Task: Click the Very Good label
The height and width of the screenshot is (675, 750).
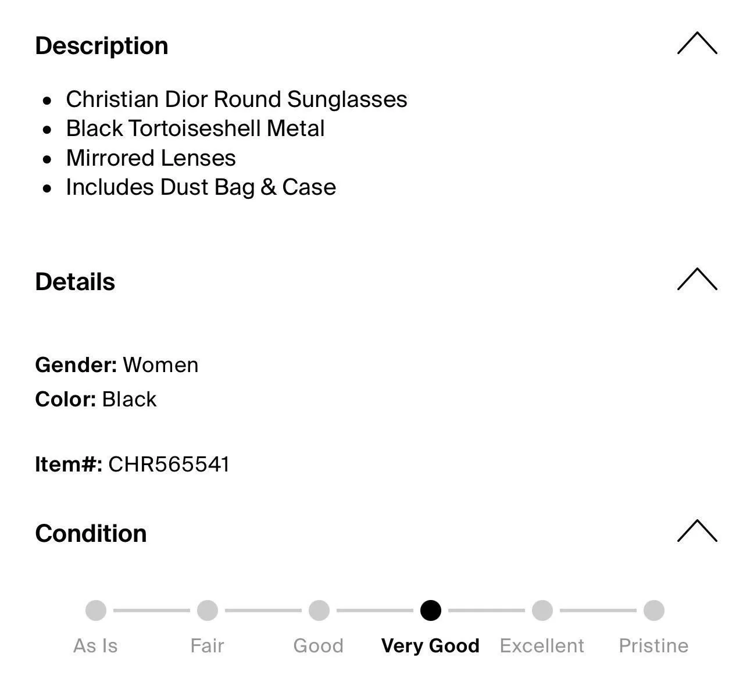Action: coord(431,646)
